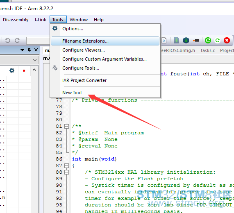
Task: Open Configure Custom Argument Variables...
Action: [105, 59]
